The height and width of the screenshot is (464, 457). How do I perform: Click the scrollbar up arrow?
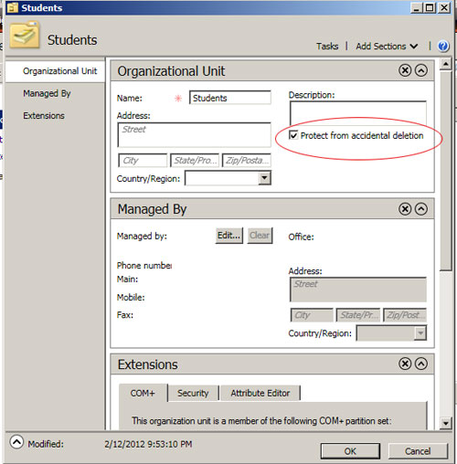446,64
